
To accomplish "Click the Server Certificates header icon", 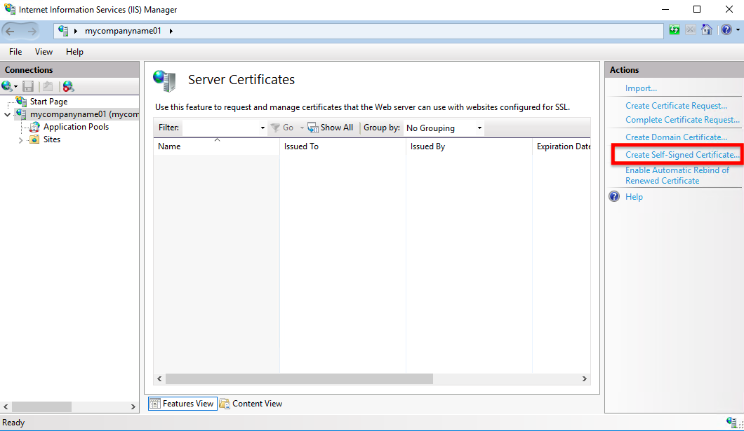I will (x=165, y=81).
